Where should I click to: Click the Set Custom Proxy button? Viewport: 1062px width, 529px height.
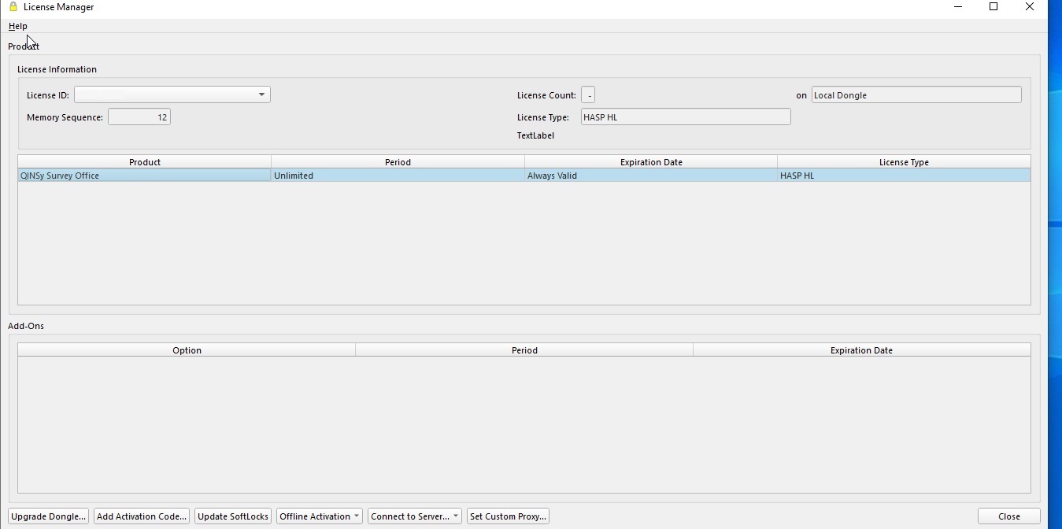click(508, 516)
